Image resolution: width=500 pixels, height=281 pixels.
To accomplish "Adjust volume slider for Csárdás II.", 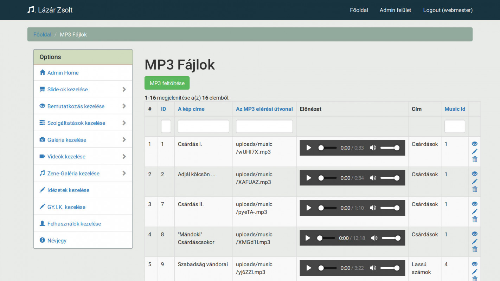I will point(390,208).
